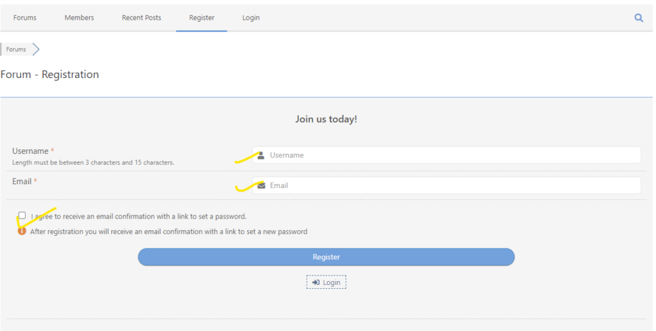Image resolution: width=656 pixels, height=331 pixels.
Task: Tick the email confirmation agreement checkbox
Action: 22,215
